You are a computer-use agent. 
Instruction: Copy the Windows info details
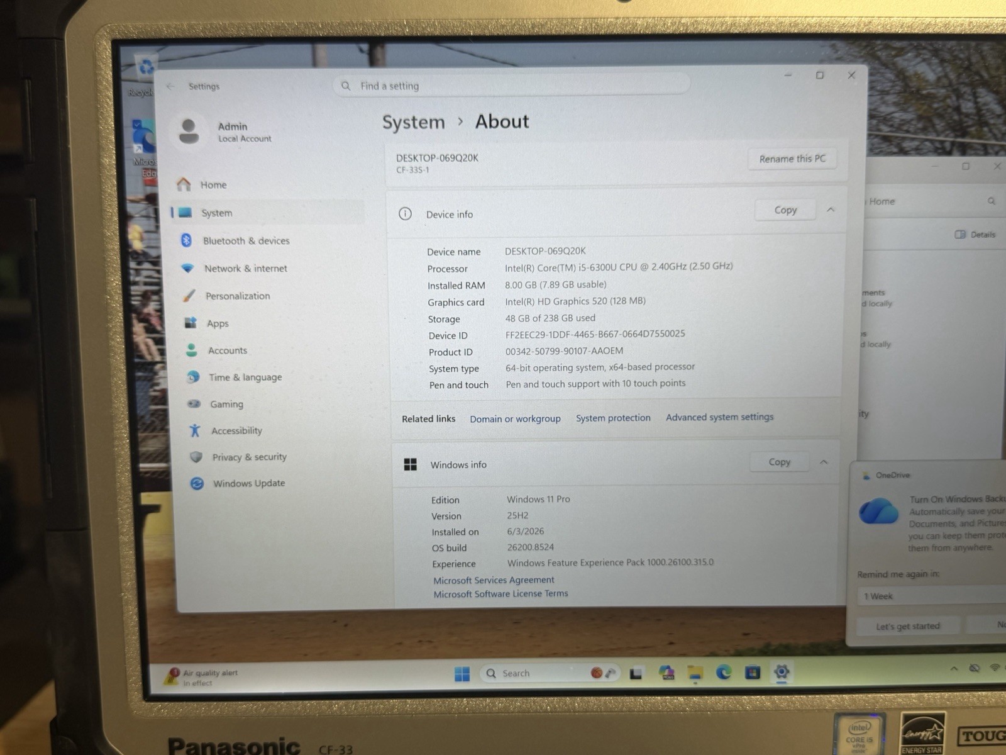(779, 462)
